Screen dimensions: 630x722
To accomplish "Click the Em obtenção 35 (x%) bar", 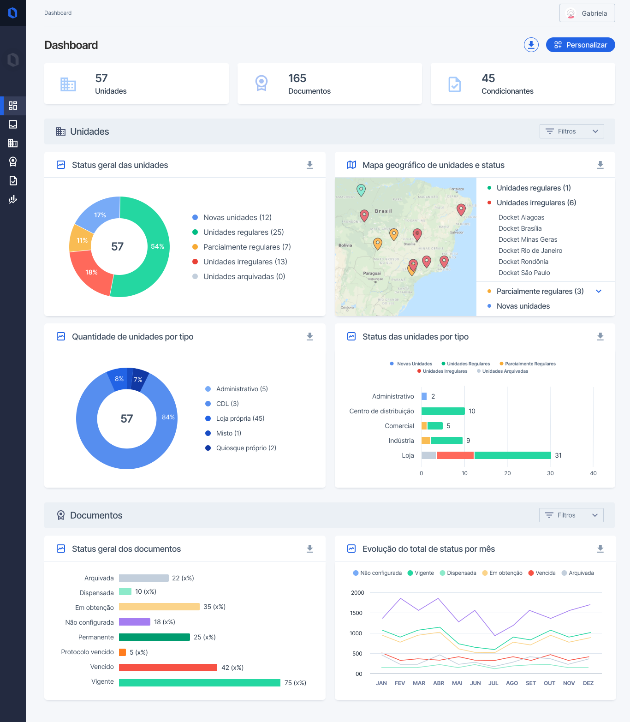I will [x=159, y=607].
